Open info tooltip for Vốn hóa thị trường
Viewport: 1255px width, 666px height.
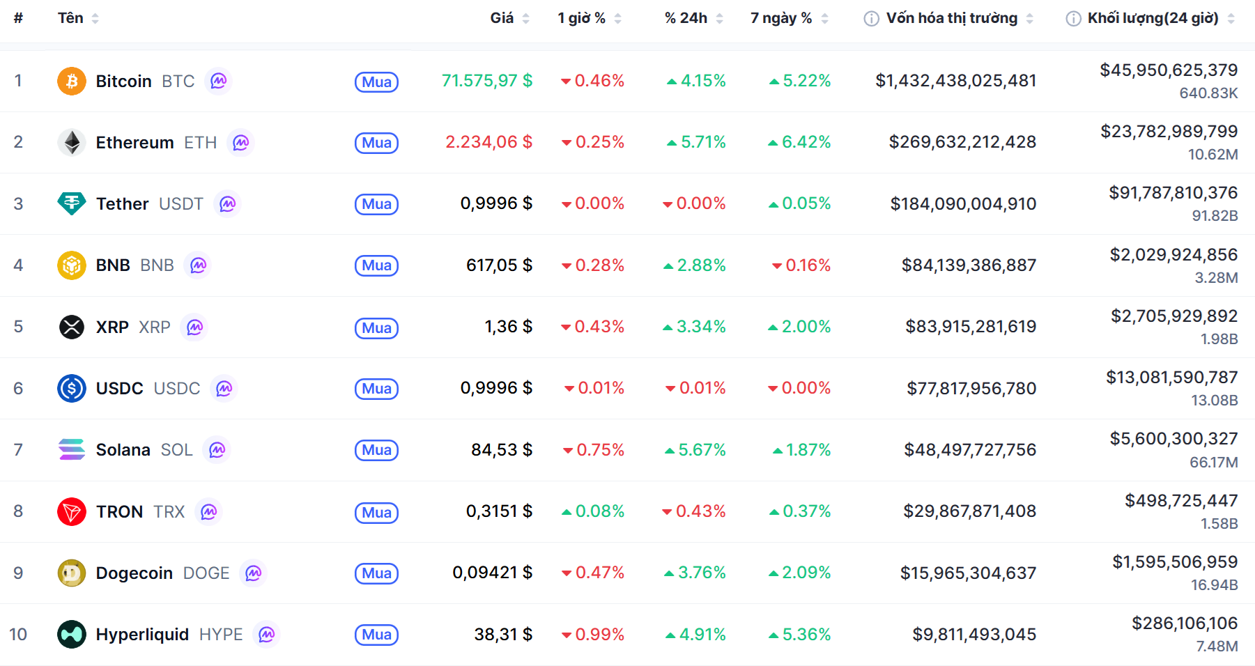tap(871, 19)
